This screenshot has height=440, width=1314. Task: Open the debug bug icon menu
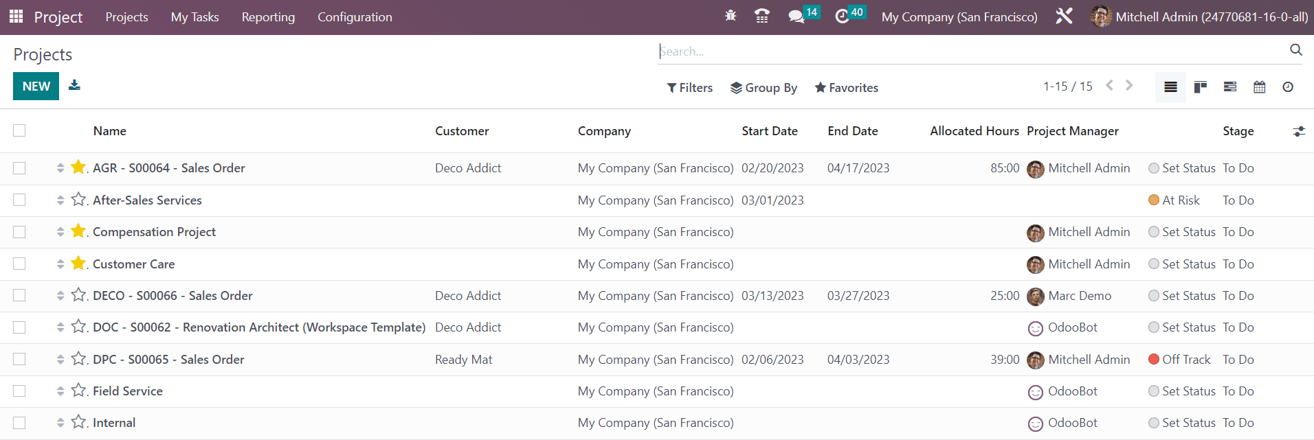click(731, 16)
